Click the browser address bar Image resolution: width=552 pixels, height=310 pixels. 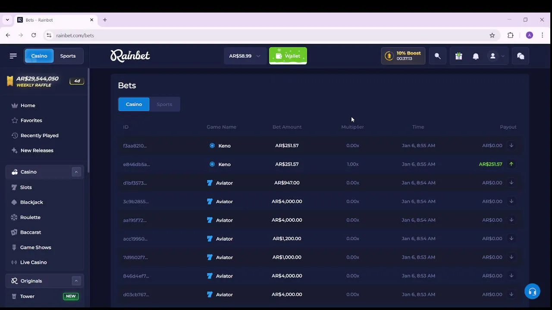point(272,35)
